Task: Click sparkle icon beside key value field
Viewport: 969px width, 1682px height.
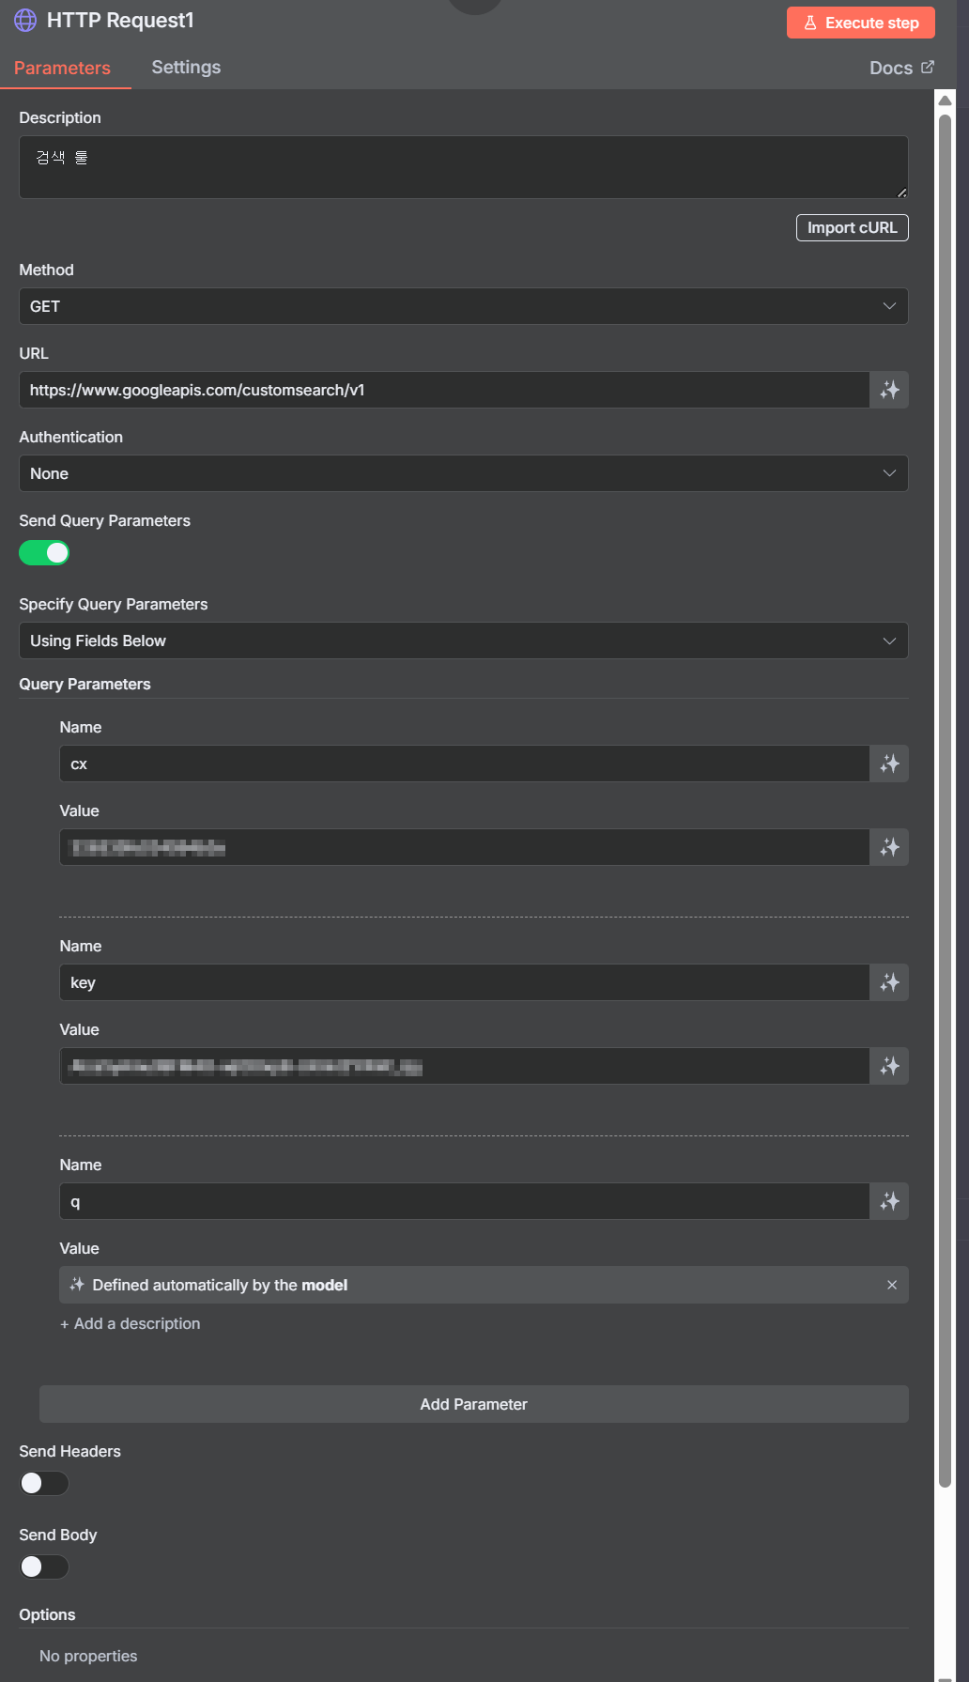Action: pos(889,1066)
